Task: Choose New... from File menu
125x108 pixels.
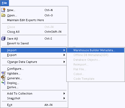Action: (11, 10)
